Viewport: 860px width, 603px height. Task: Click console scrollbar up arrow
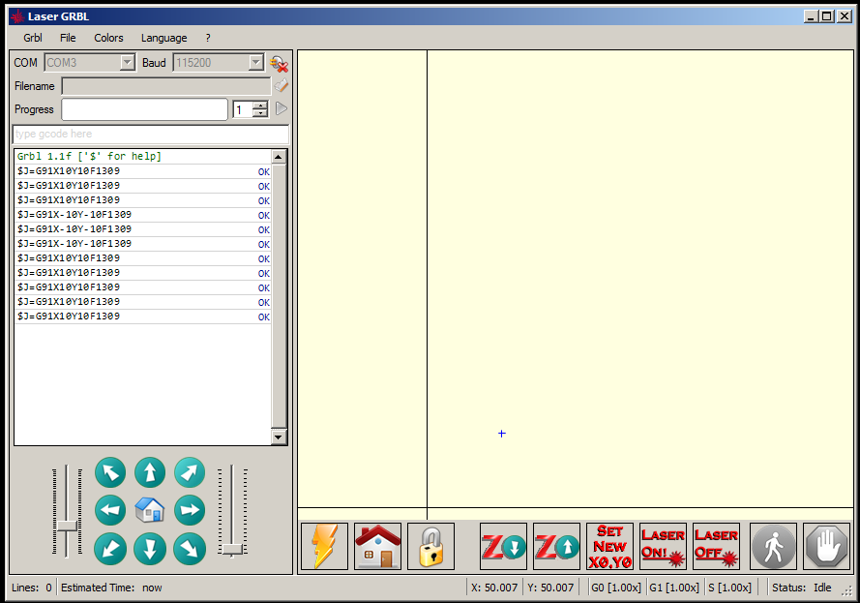tap(279, 157)
